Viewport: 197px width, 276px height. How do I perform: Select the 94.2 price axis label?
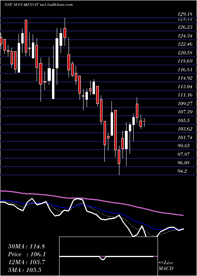click(183, 171)
